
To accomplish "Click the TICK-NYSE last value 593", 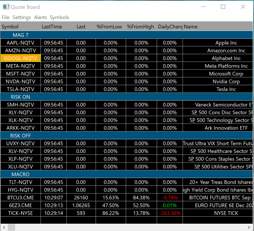I will (x=81, y=213).
